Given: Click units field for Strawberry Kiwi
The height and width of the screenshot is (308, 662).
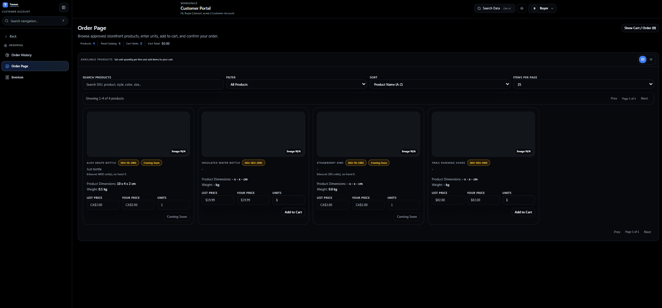Looking at the screenshot, I should [x=404, y=205].
